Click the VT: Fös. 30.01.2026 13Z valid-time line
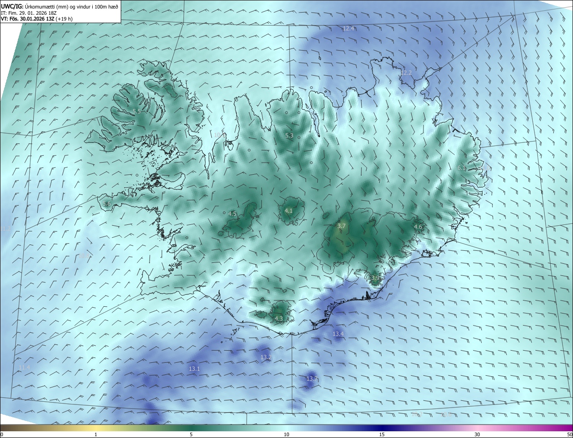This screenshot has width=573, height=438. (x=37, y=19)
